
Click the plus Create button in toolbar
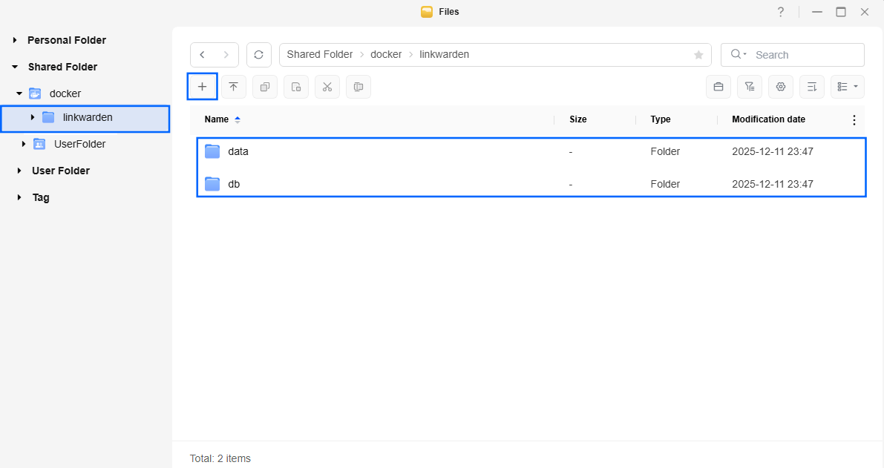coord(202,87)
